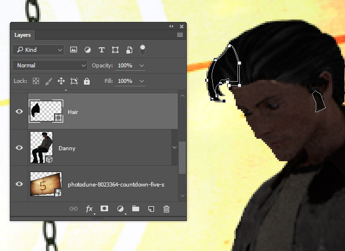This screenshot has height=251, width=345.
Task: Filter layers by smart objects icon
Action: 129,50
